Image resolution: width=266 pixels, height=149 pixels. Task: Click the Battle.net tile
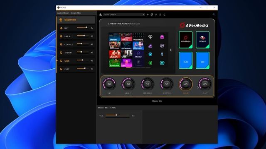(115, 63)
